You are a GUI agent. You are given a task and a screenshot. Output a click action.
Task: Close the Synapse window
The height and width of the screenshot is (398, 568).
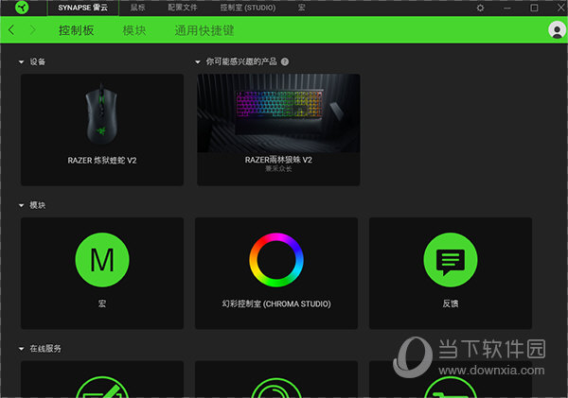click(x=561, y=8)
